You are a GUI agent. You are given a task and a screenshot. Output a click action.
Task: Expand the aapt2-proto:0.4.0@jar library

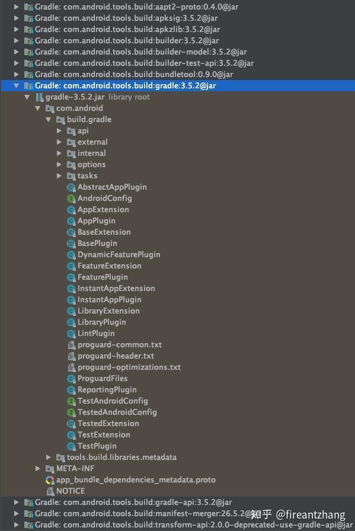pos(16,7)
